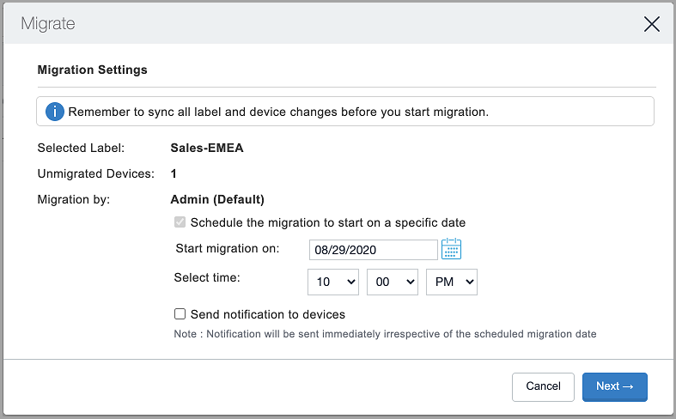Viewport: 676px width, 419px height.
Task: Toggle the schedule migration on specific date checkbox
Action: [x=180, y=222]
